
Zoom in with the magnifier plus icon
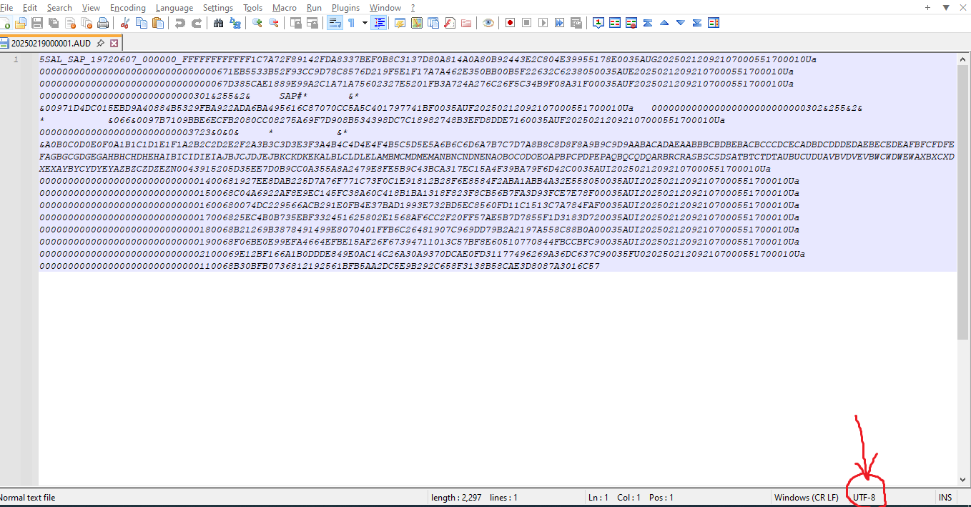[257, 23]
